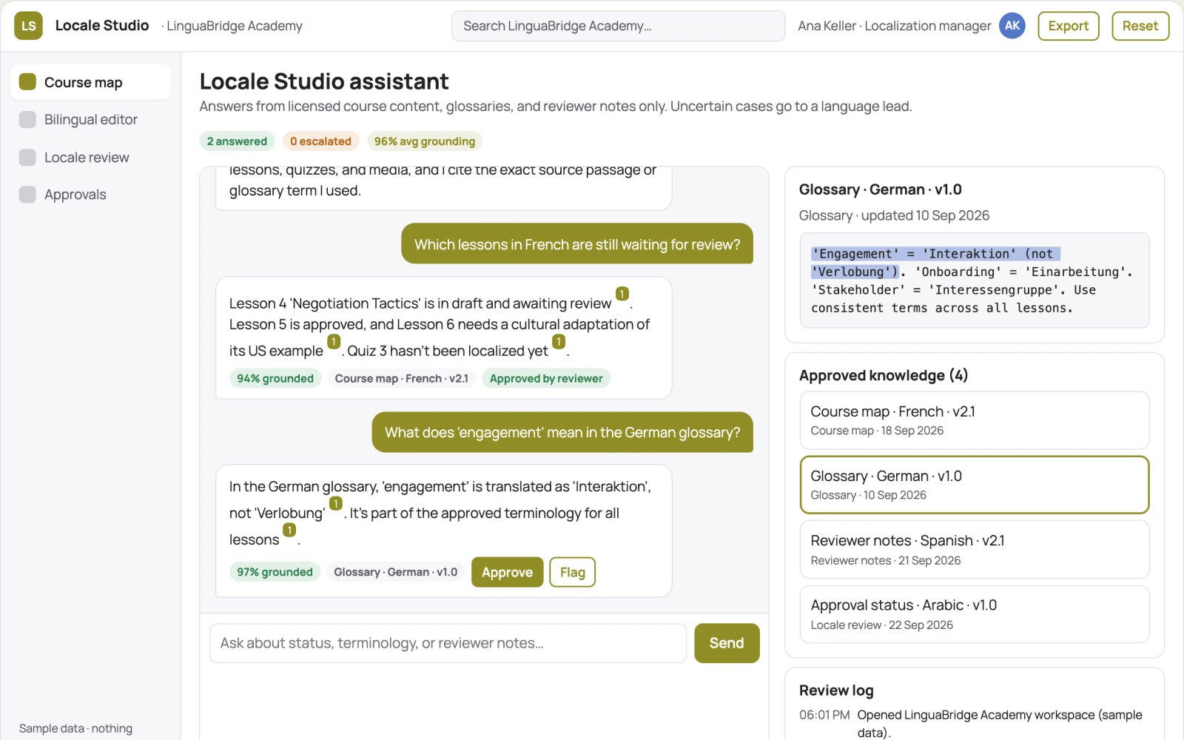
Task: Click the '96% avg grounding' chip
Action: [x=424, y=141]
